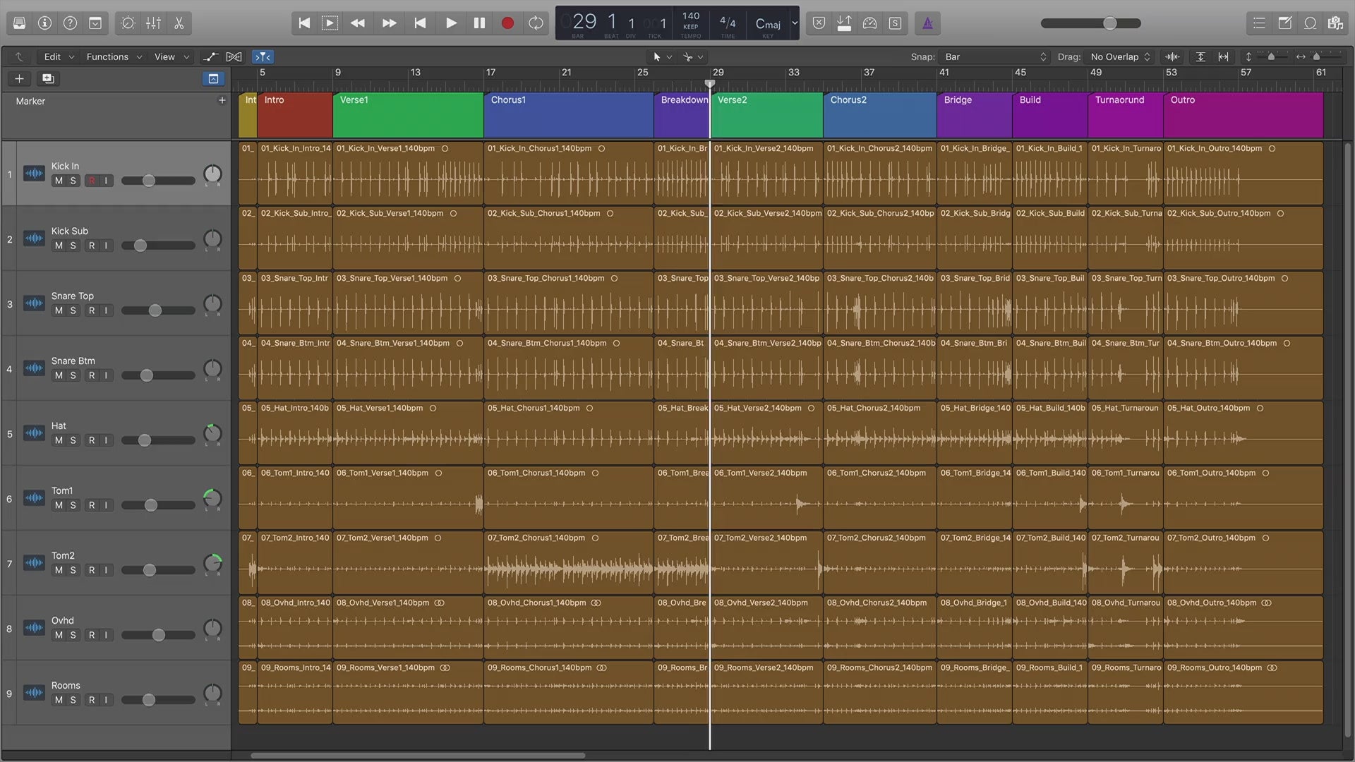Click Play from Selection button
This screenshot has height=762, width=1355.
[x=330, y=23]
